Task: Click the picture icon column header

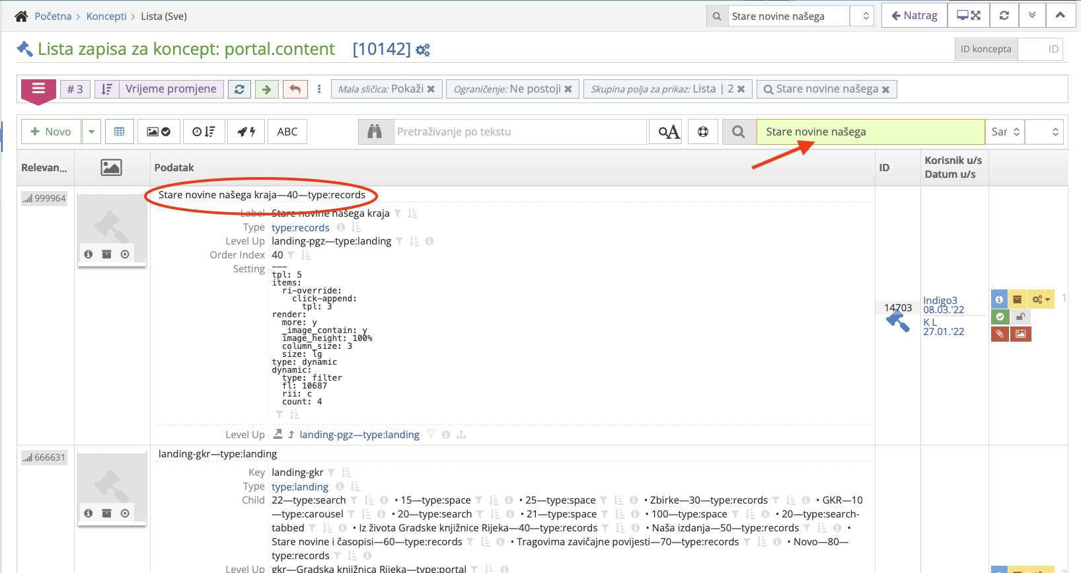Action: [111, 168]
